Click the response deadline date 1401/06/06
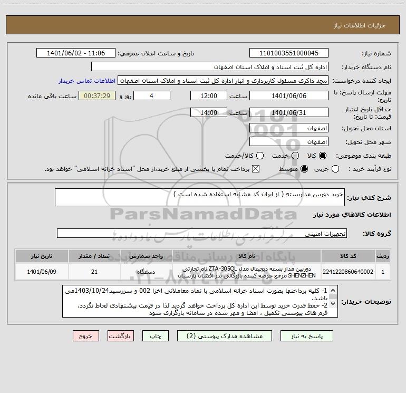 pos(289,95)
